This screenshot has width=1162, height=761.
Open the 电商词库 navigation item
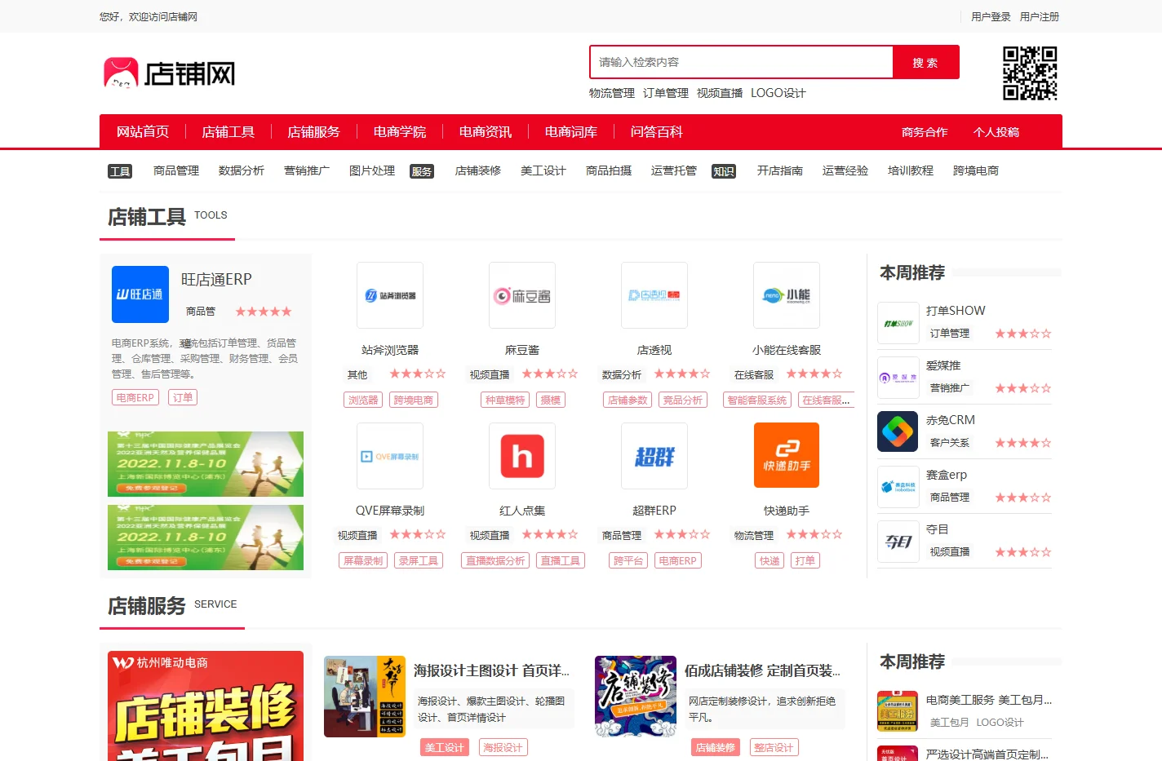pyautogui.click(x=571, y=132)
